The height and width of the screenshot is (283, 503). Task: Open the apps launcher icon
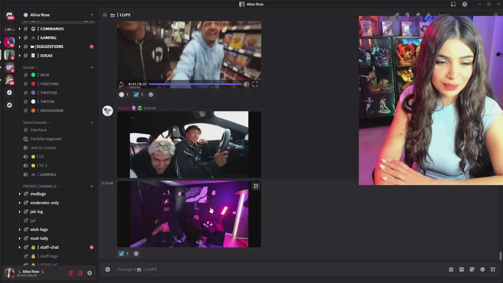tap(493, 269)
